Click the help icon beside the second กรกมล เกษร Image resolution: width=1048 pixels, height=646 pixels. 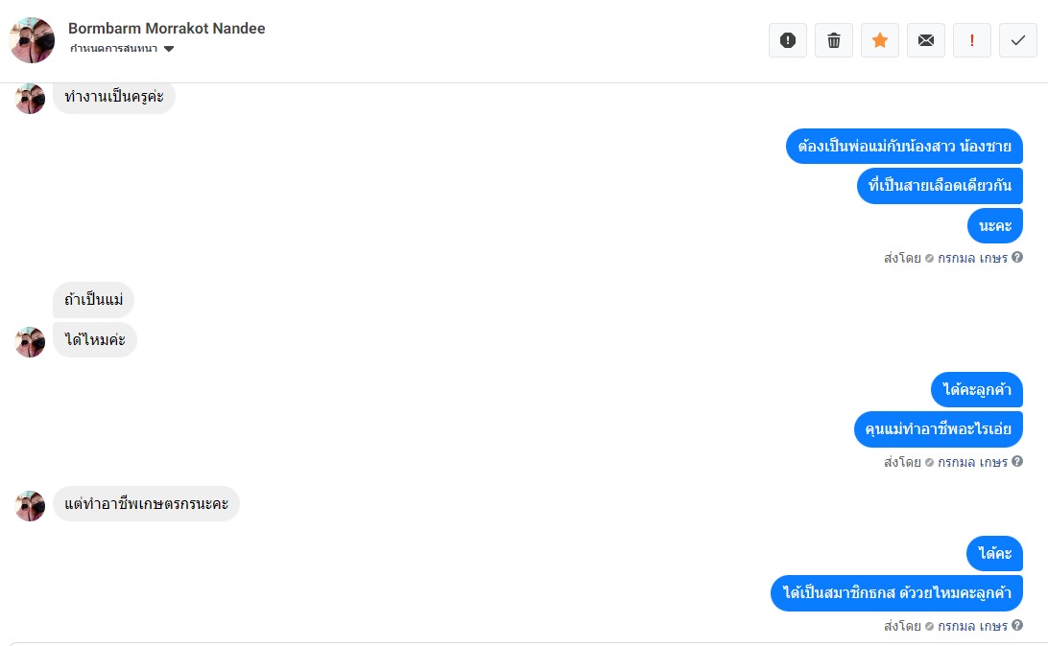tap(1017, 461)
